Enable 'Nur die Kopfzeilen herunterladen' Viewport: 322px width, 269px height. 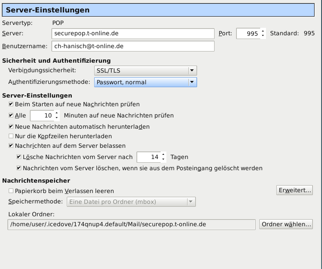coord(11,136)
